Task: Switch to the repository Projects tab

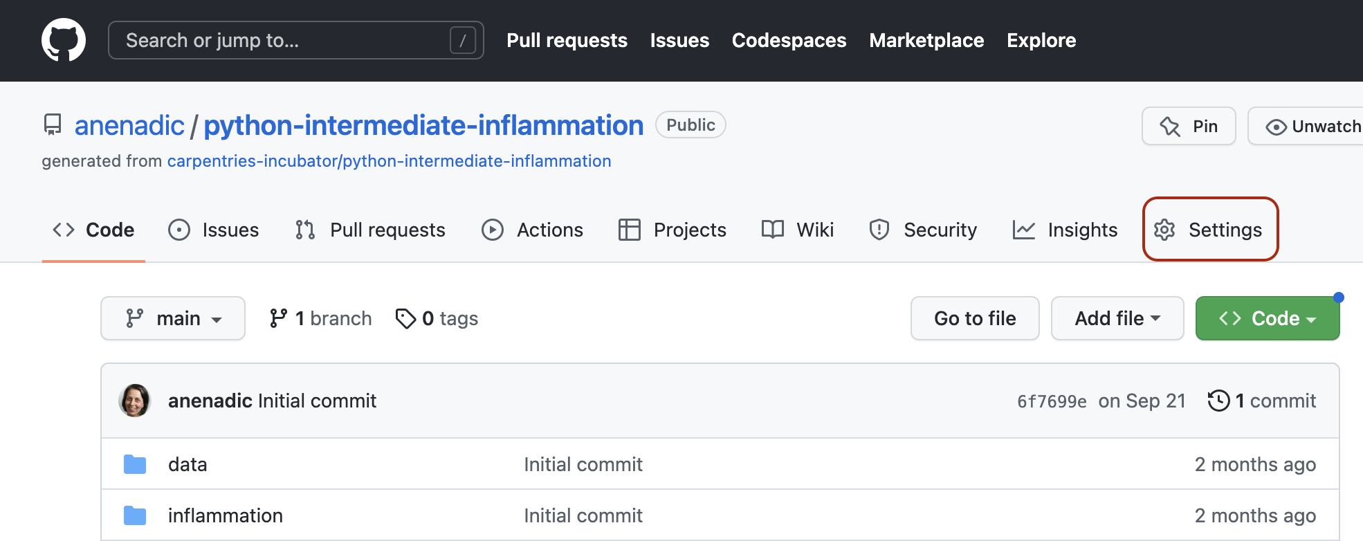Action: click(673, 230)
